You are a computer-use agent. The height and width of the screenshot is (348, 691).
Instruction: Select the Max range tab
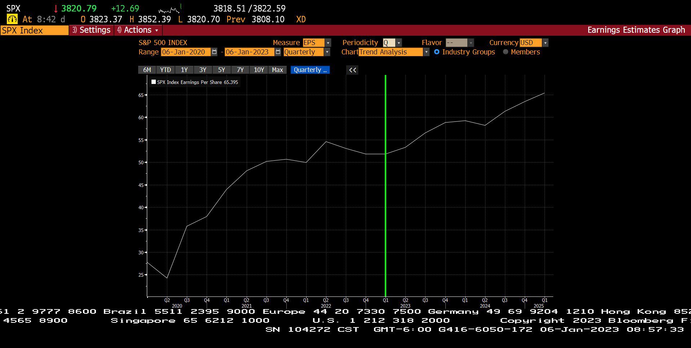pos(277,70)
